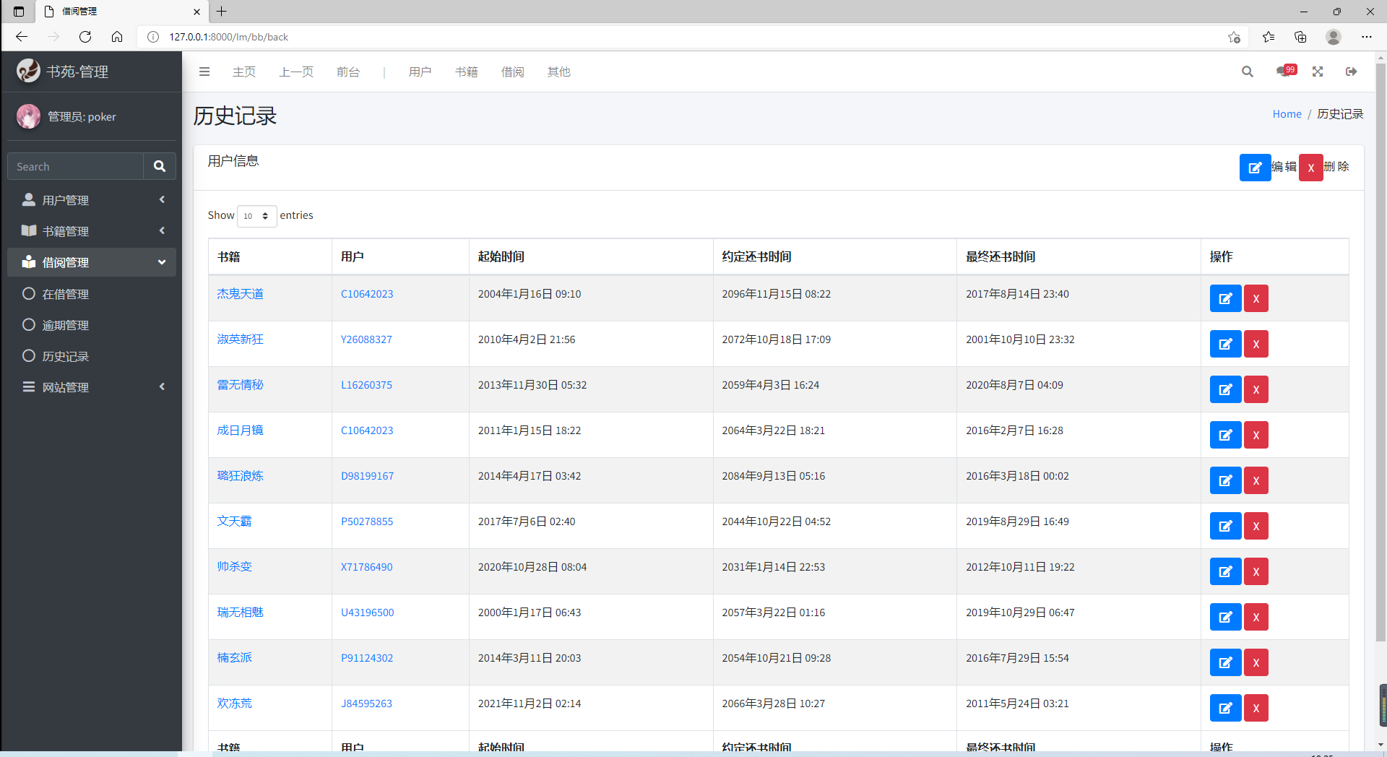Edit the 帅杀变 record
Image resolution: width=1387 pixels, height=757 pixels.
pos(1225,571)
